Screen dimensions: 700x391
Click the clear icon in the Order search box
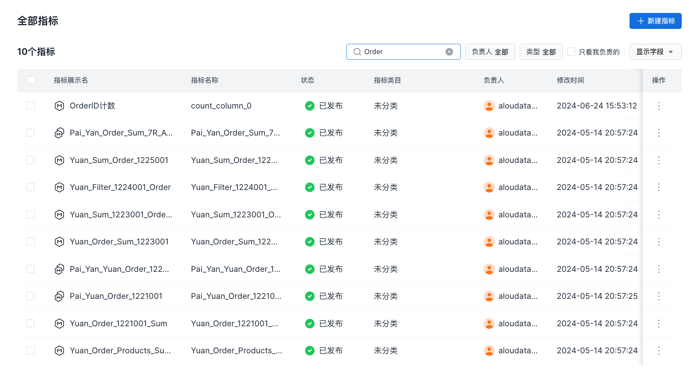tap(449, 52)
